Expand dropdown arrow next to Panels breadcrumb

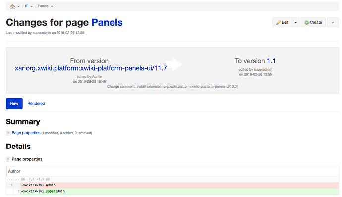click(x=52, y=7)
